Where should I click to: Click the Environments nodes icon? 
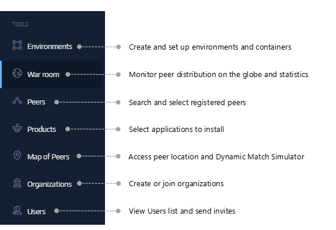click(x=17, y=45)
